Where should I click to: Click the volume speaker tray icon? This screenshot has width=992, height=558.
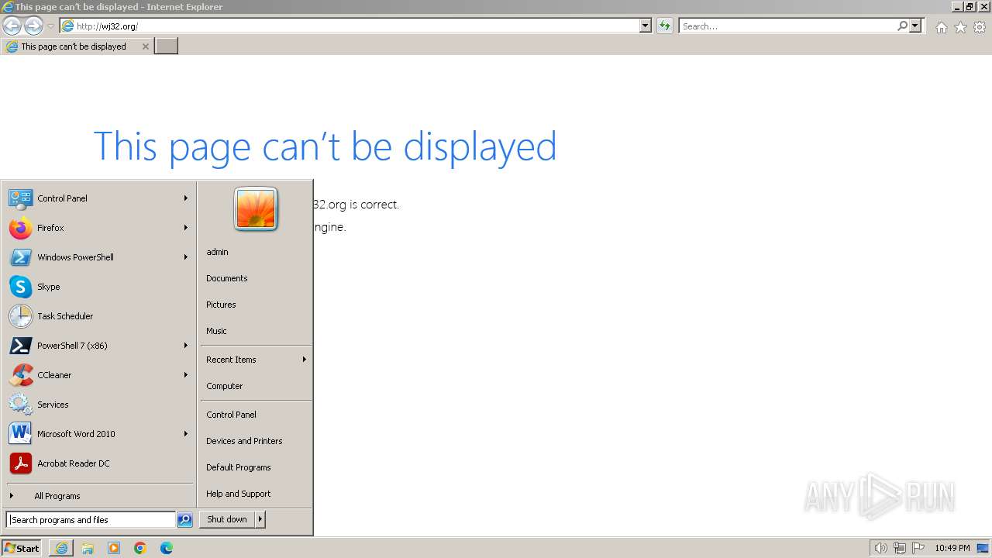coord(880,548)
